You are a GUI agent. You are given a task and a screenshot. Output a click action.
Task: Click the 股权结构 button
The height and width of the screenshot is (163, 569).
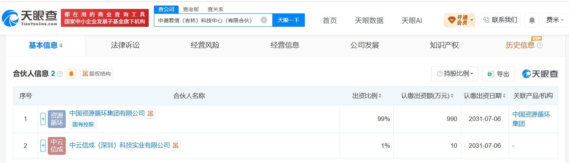tap(96, 74)
